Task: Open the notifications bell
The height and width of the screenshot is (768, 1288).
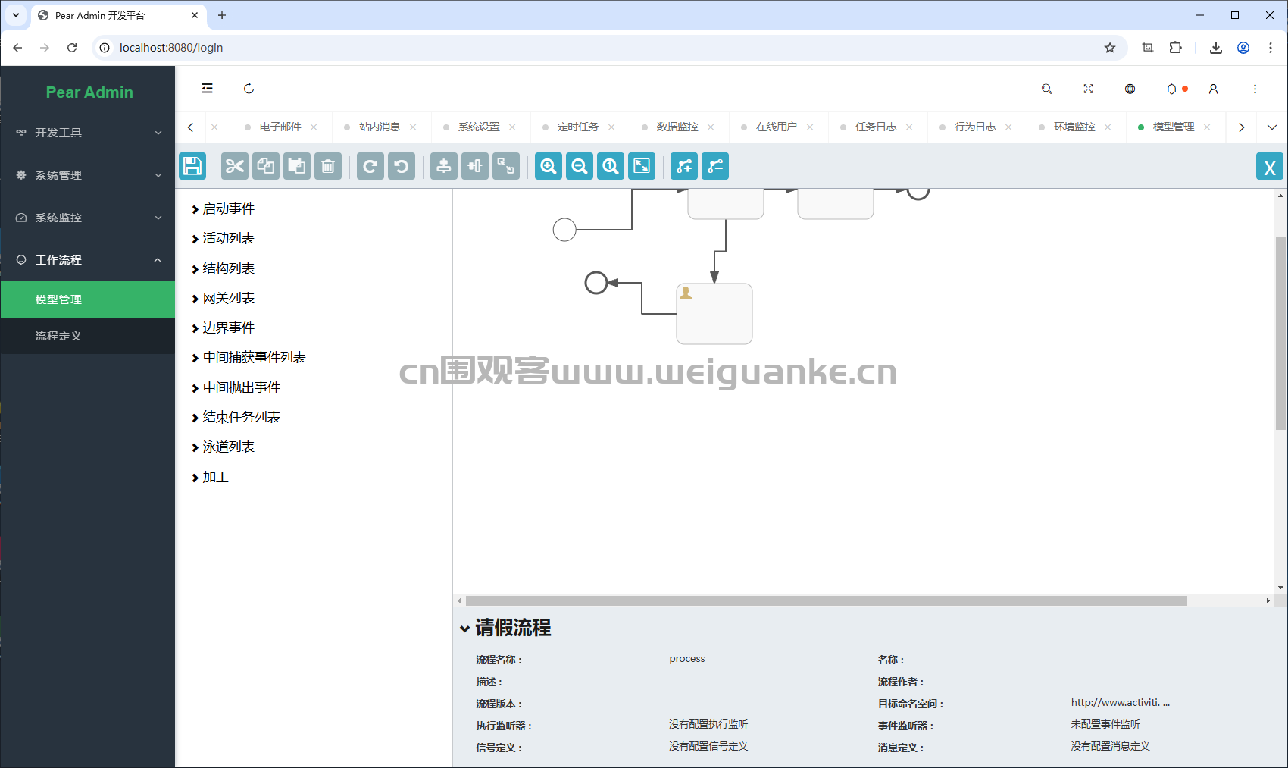Action: (1172, 89)
